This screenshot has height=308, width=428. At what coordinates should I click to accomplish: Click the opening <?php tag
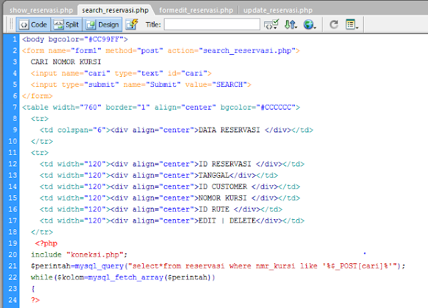46,243
